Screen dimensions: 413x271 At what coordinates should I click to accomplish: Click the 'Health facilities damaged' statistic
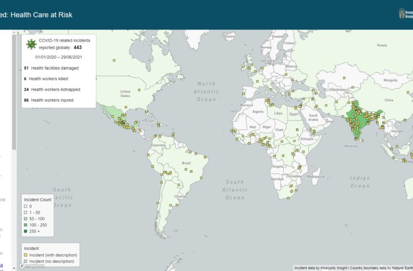coord(54,68)
